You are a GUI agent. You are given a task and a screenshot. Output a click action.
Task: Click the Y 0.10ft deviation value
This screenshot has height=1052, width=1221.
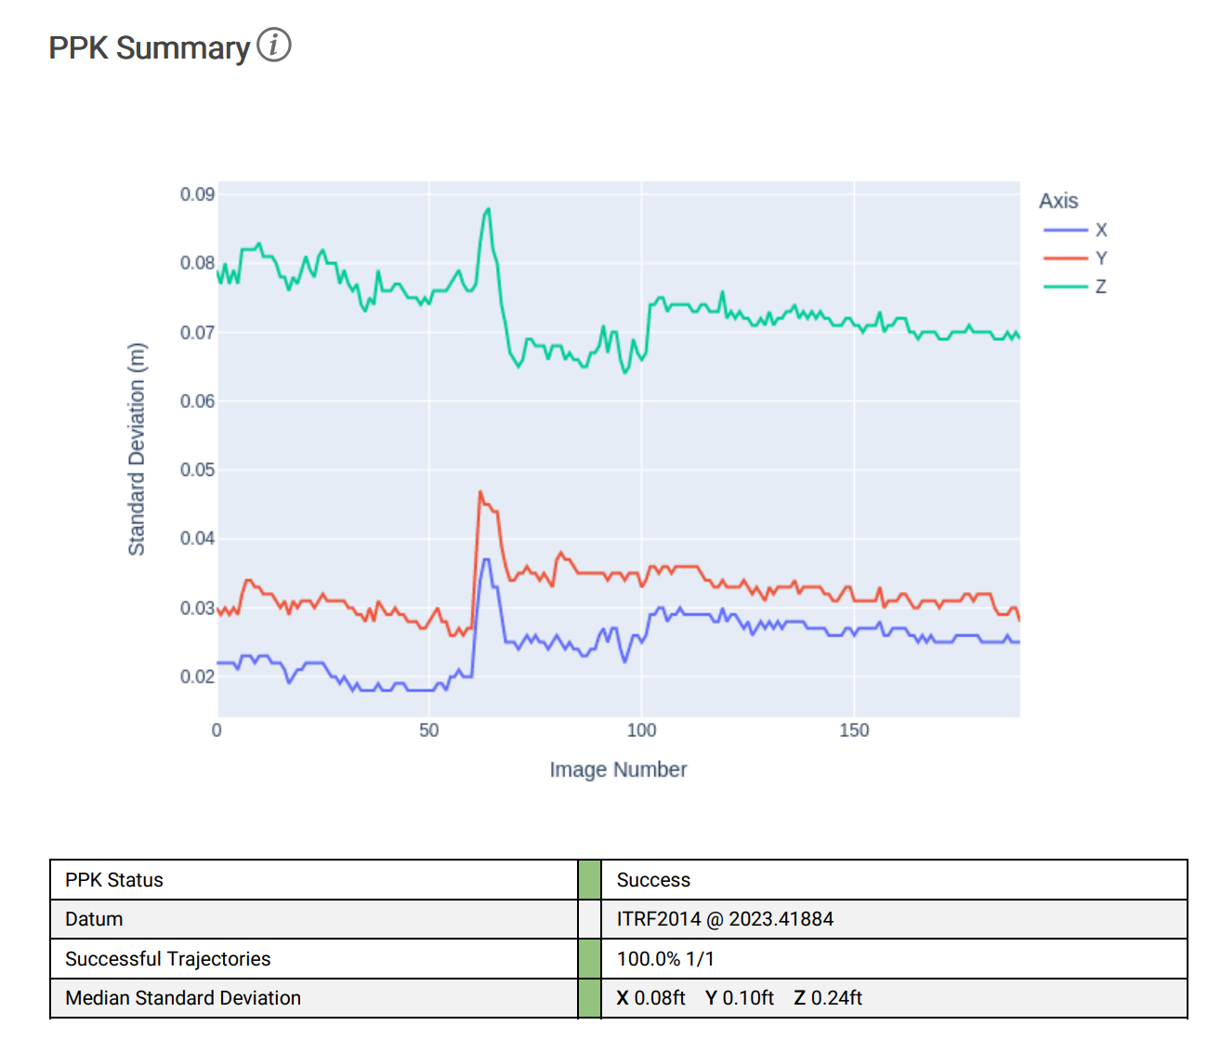pos(740,998)
